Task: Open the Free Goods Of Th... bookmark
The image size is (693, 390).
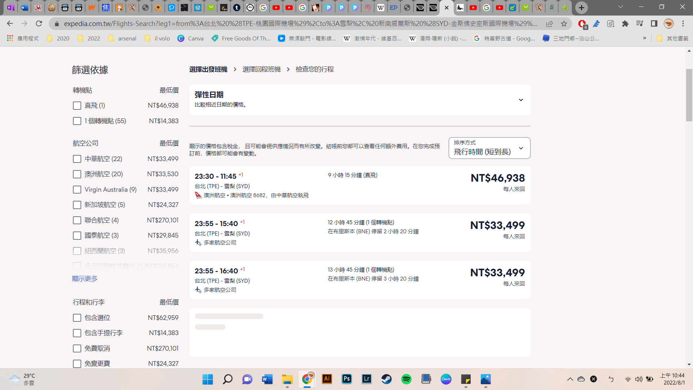Action: tap(241, 38)
